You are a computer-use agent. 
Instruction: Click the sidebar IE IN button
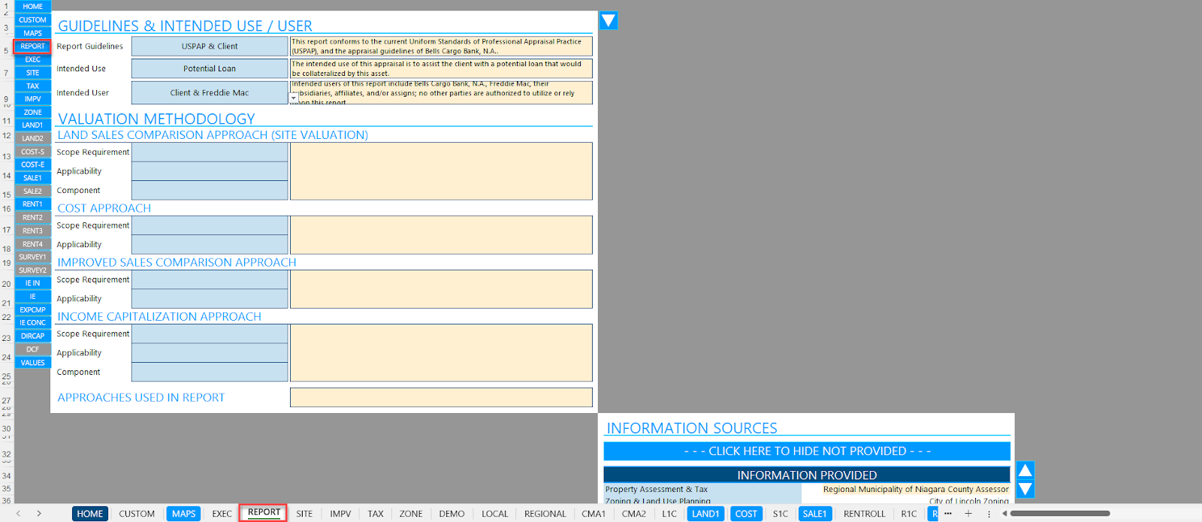[32, 283]
